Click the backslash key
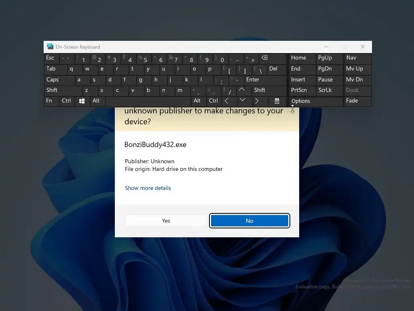Viewport: 414px width, 311px height. pyautogui.click(x=259, y=70)
